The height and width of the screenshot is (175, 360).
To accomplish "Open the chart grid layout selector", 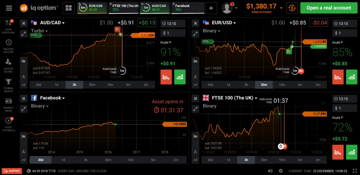I will tap(68, 8).
